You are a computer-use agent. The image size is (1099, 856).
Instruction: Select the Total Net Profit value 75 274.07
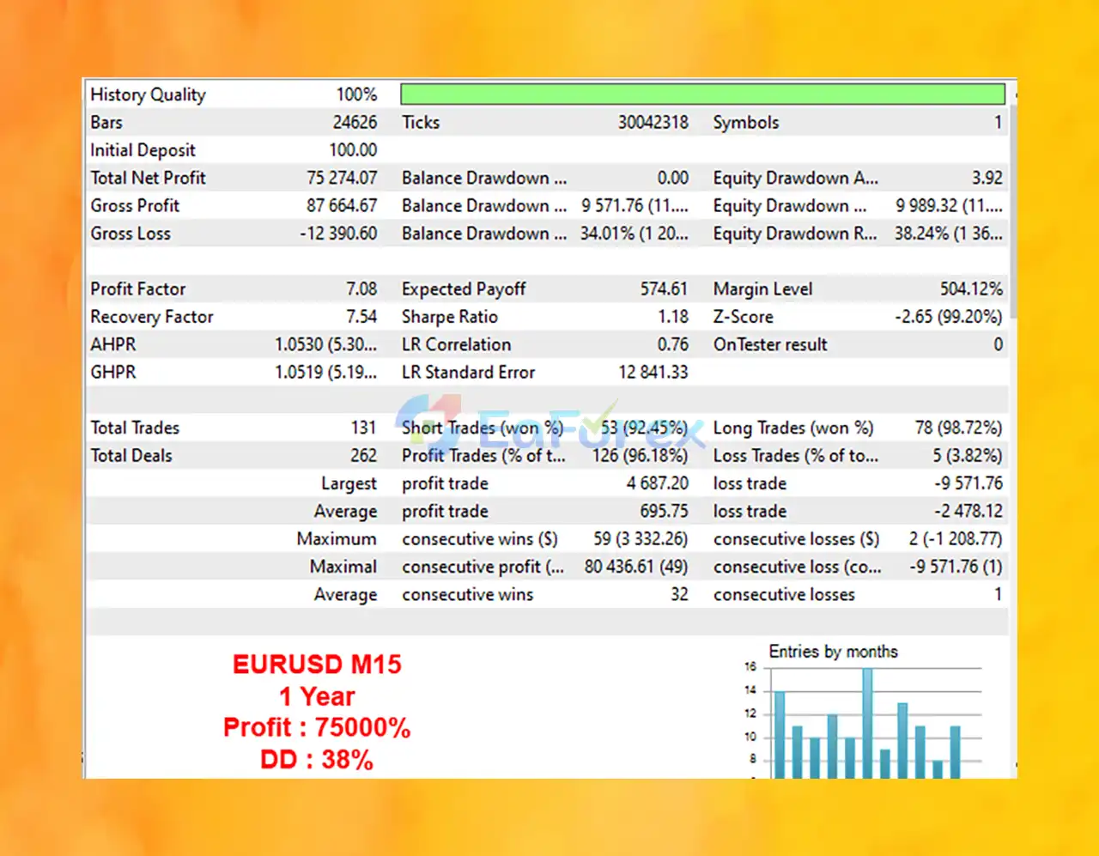(342, 178)
